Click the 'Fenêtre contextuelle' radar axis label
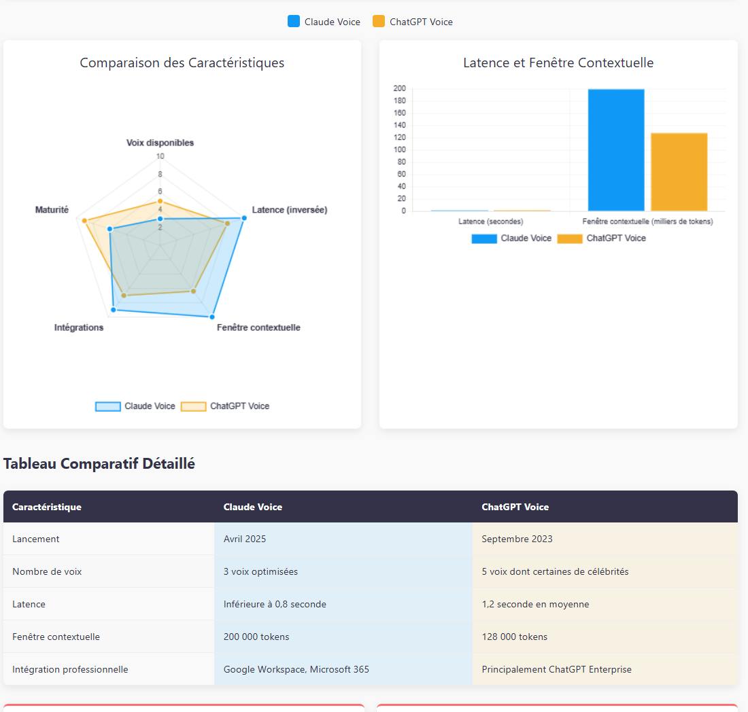Image resolution: width=748 pixels, height=712 pixels. click(258, 327)
